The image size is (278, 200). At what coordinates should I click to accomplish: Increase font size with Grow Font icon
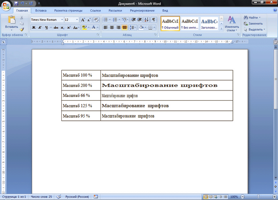(83, 20)
